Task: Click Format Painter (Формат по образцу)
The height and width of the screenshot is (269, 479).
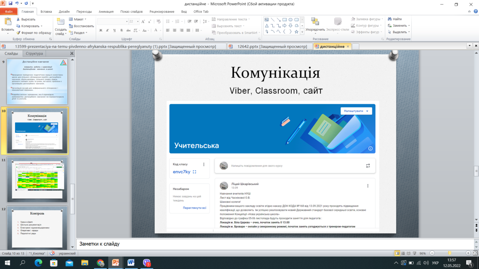Action: tap(34, 33)
